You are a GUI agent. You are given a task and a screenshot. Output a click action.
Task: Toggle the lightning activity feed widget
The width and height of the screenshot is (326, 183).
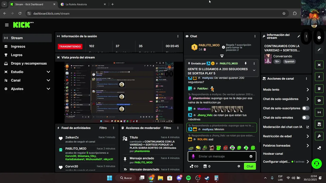[x=319, y=77]
